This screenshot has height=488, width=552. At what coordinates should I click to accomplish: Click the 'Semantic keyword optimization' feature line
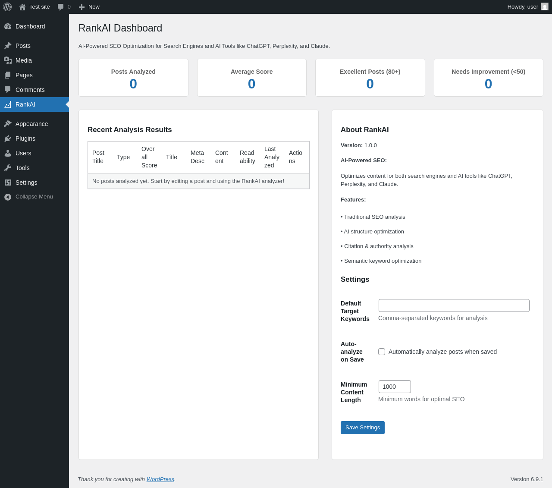tap(381, 261)
